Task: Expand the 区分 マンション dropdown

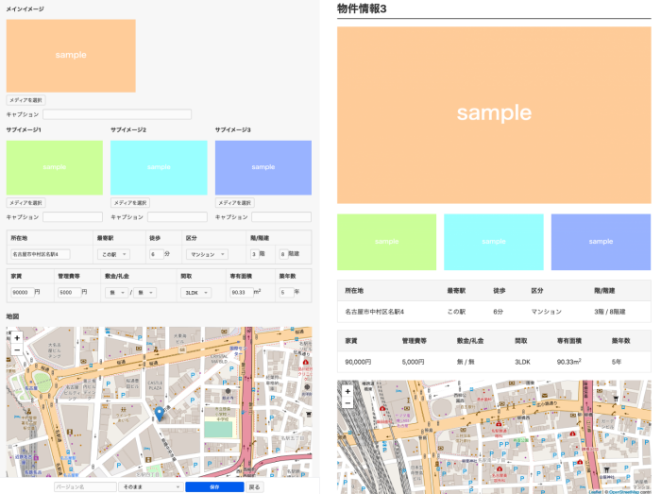Action: click(207, 254)
